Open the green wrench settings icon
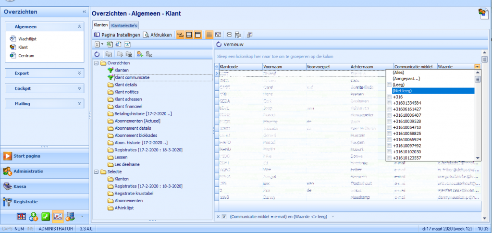492x233 pixels. tap(46, 216)
